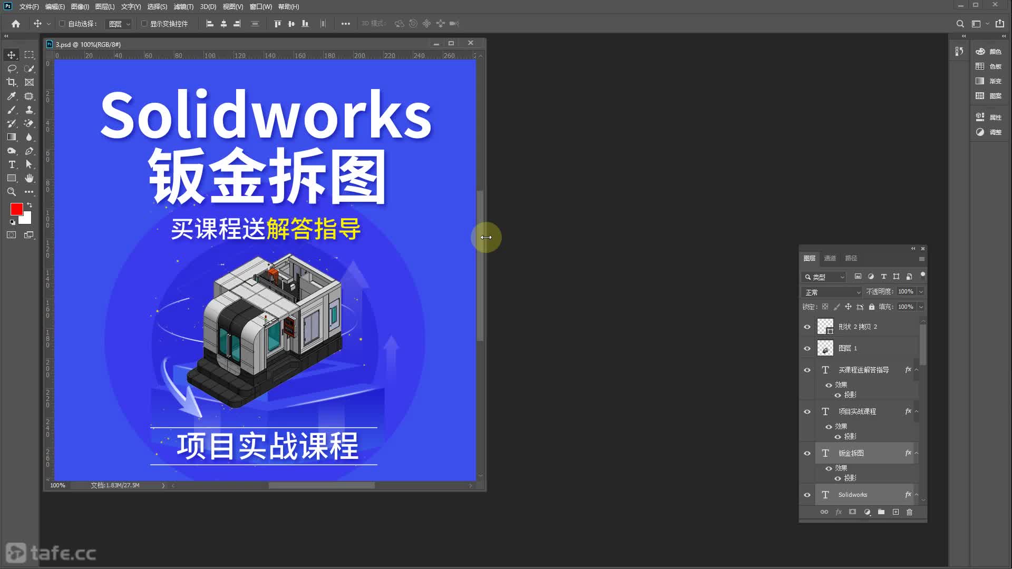Click the red foreground color swatch
Viewport: 1012px width, 569px height.
pos(16,209)
